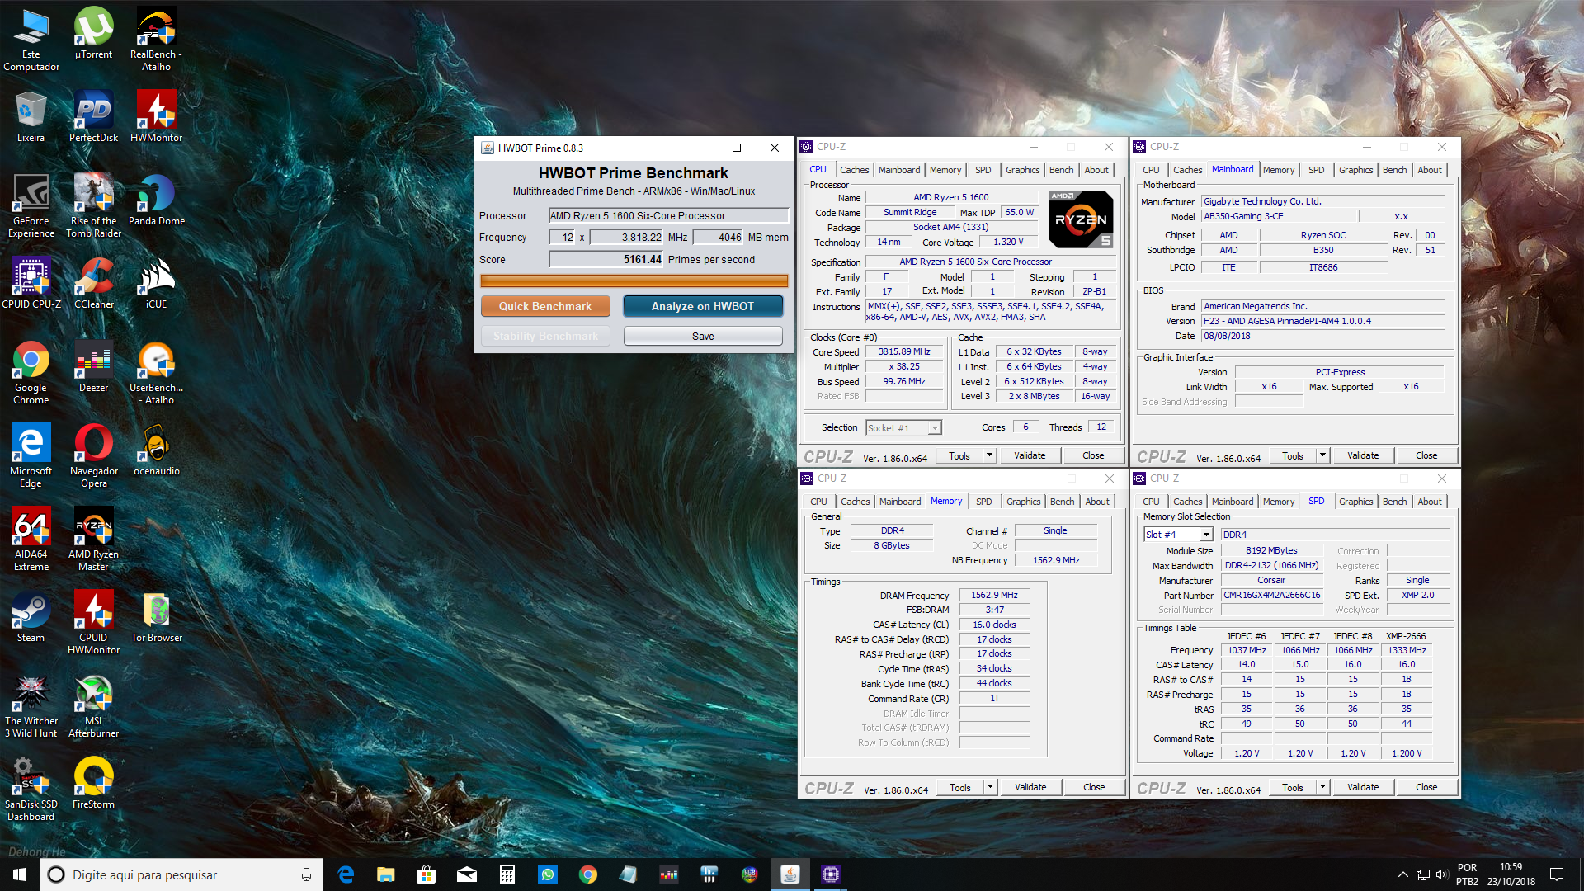The width and height of the screenshot is (1584, 891).
Task: Click Close button in CPU-Z Mainboard window
Action: point(1426,455)
